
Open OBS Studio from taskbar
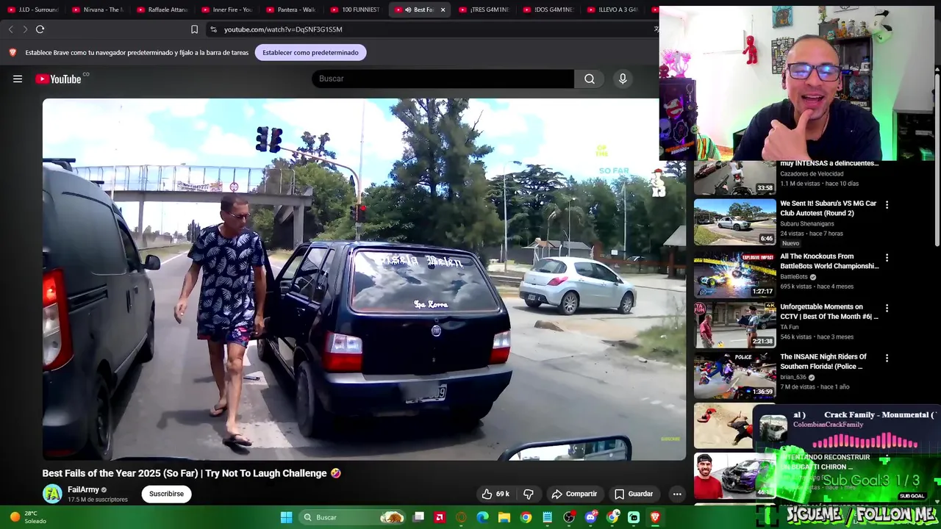568,517
